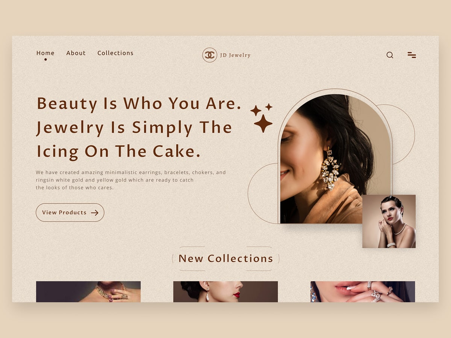The width and height of the screenshot is (451, 338).
Task: Select the gold necklace collection image
Action: (88, 292)
